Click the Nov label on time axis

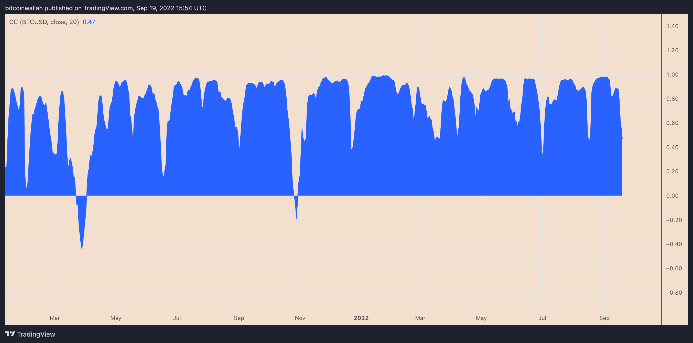300,318
